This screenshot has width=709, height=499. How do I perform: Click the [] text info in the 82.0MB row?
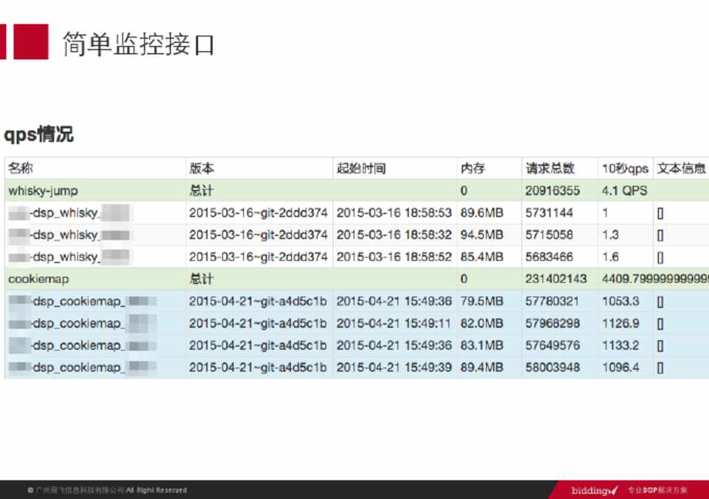[x=660, y=324]
